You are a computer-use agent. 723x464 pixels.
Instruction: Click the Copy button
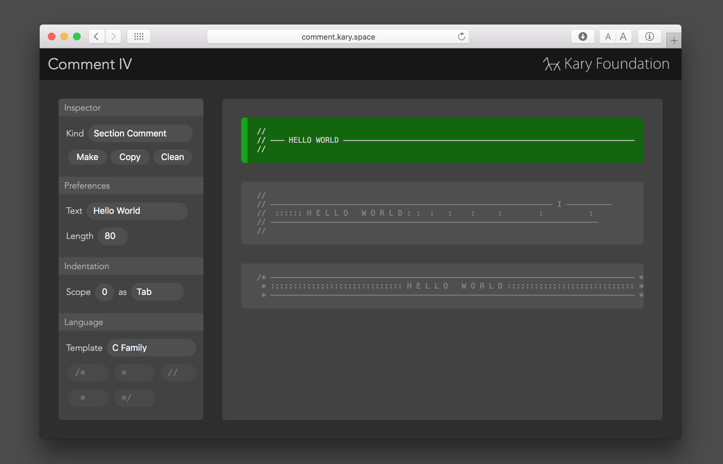point(130,157)
